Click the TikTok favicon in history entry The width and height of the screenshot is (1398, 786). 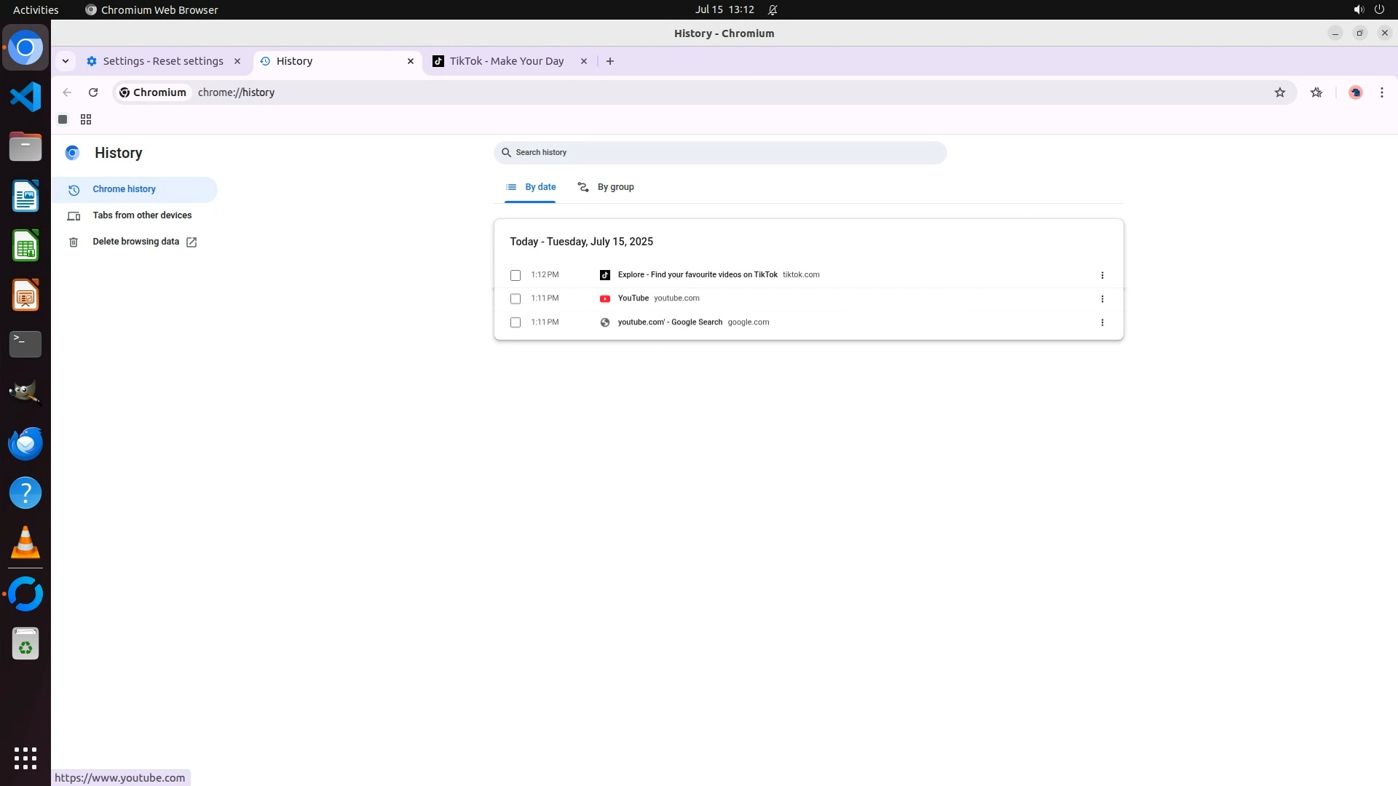pyautogui.click(x=604, y=275)
